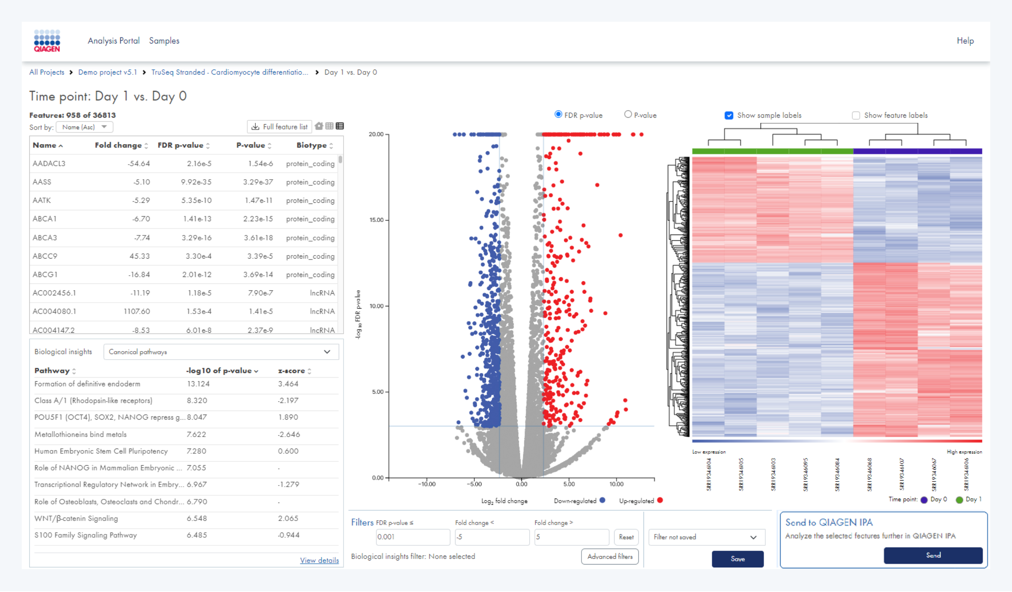
Task: Sort pathways by z-score arrows
Action: (x=309, y=371)
